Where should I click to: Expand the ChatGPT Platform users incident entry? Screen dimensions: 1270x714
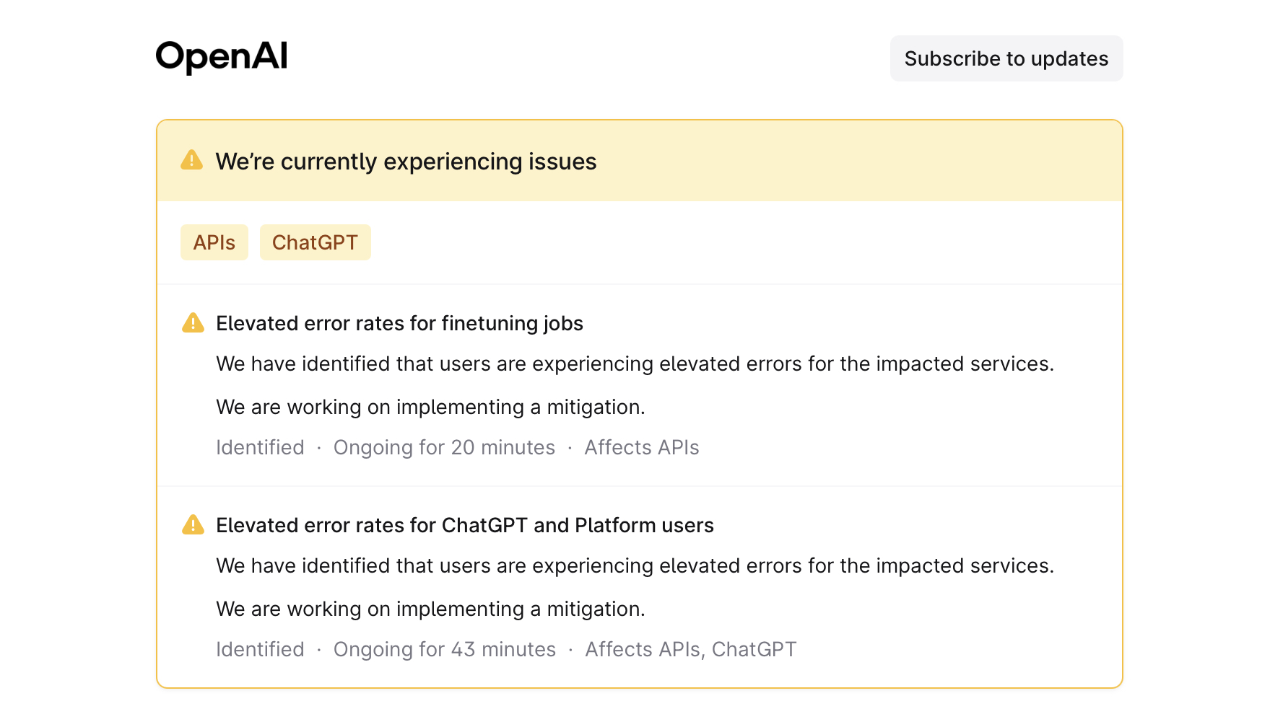464,525
